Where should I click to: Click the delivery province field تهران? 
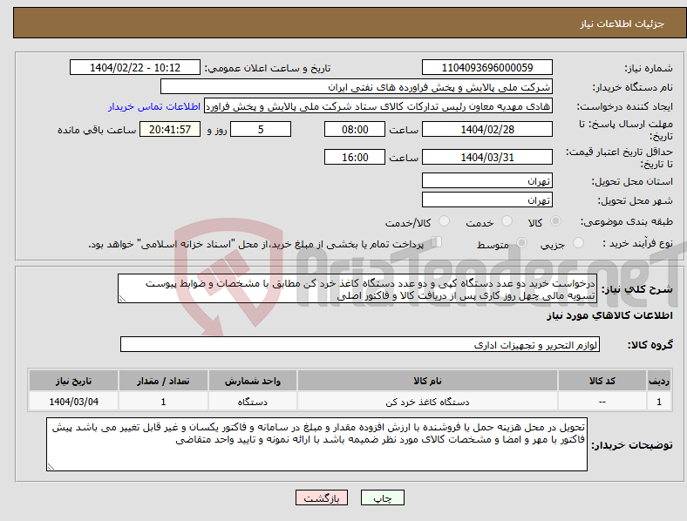point(486,180)
